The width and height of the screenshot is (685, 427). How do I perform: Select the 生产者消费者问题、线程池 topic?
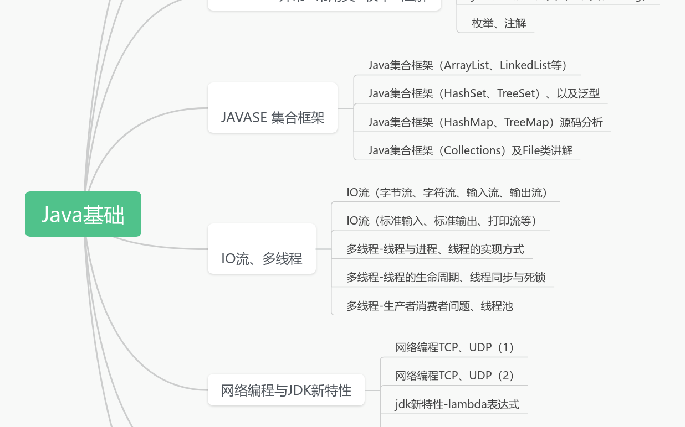[x=430, y=305]
